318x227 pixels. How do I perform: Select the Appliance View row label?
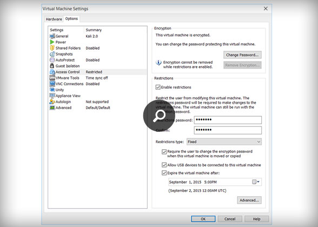[68, 96]
